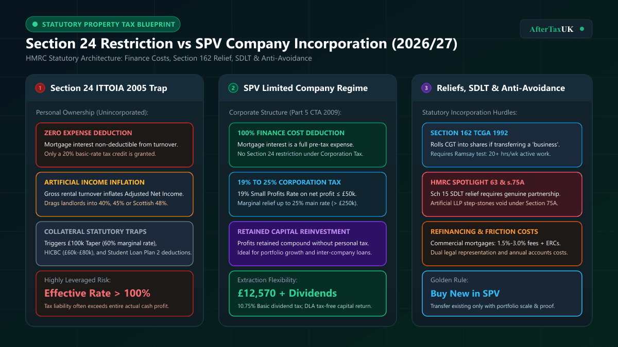Viewport: 618px width, 347px height.
Task: Open the HMRC Spotlight 63 & s.75A card
Action: tap(502, 194)
